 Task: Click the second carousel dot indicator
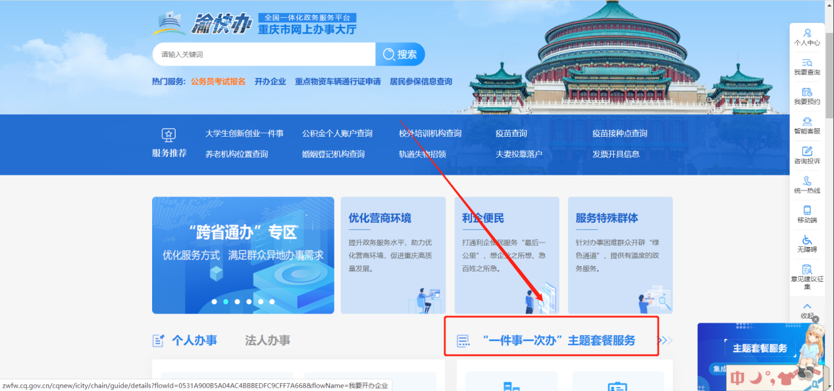coord(226,302)
